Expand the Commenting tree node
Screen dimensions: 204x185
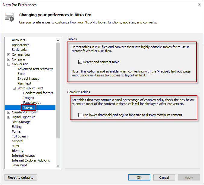point(8,54)
